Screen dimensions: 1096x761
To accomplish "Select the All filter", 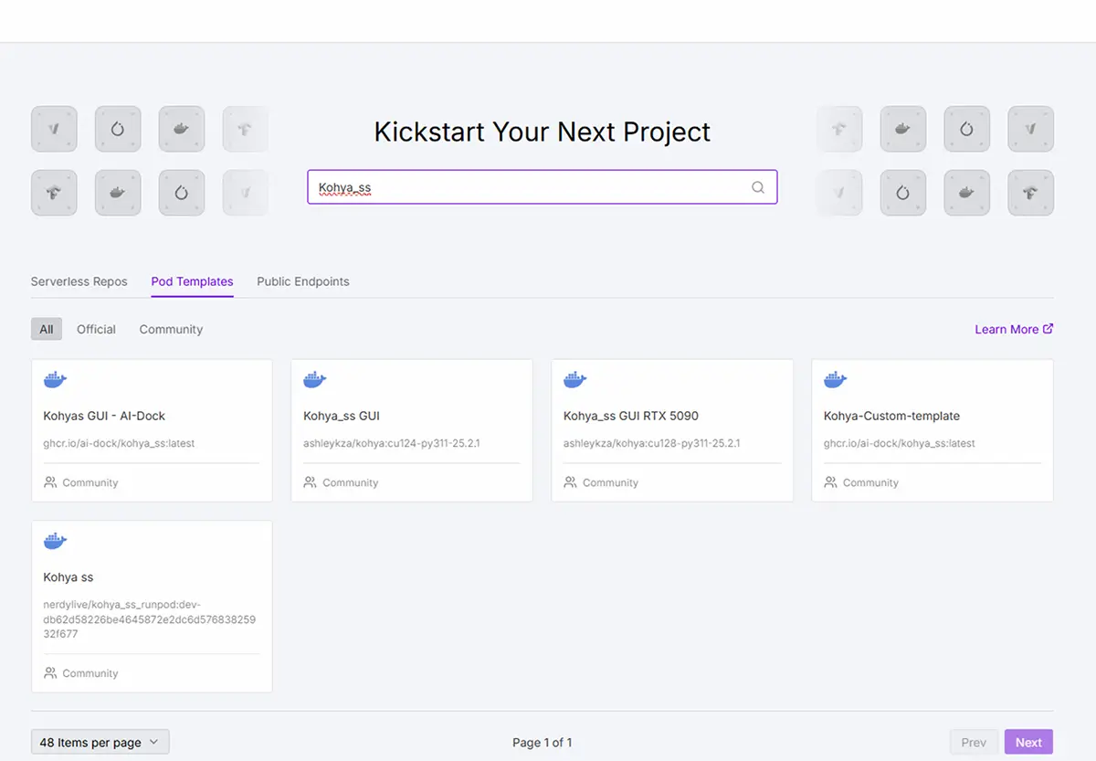I will 47,329.
